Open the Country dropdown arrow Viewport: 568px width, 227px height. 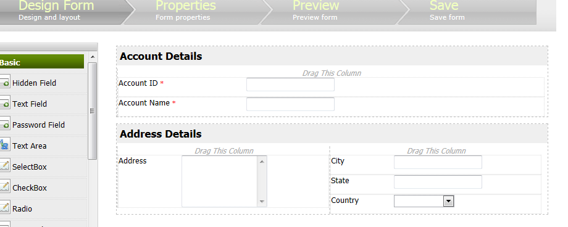tap(448, 201)
